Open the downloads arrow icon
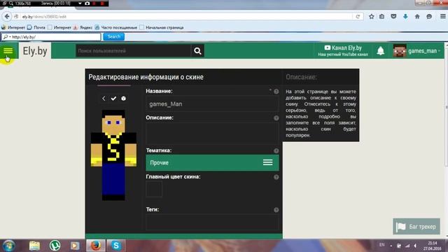The width and height of the screenshot is (448, 252). [x=405, y=17]
